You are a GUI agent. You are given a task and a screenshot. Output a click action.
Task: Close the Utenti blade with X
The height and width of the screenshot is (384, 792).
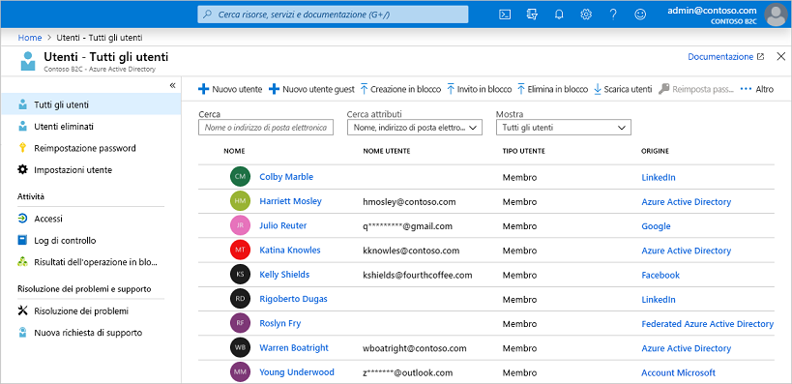coord(781,57)
